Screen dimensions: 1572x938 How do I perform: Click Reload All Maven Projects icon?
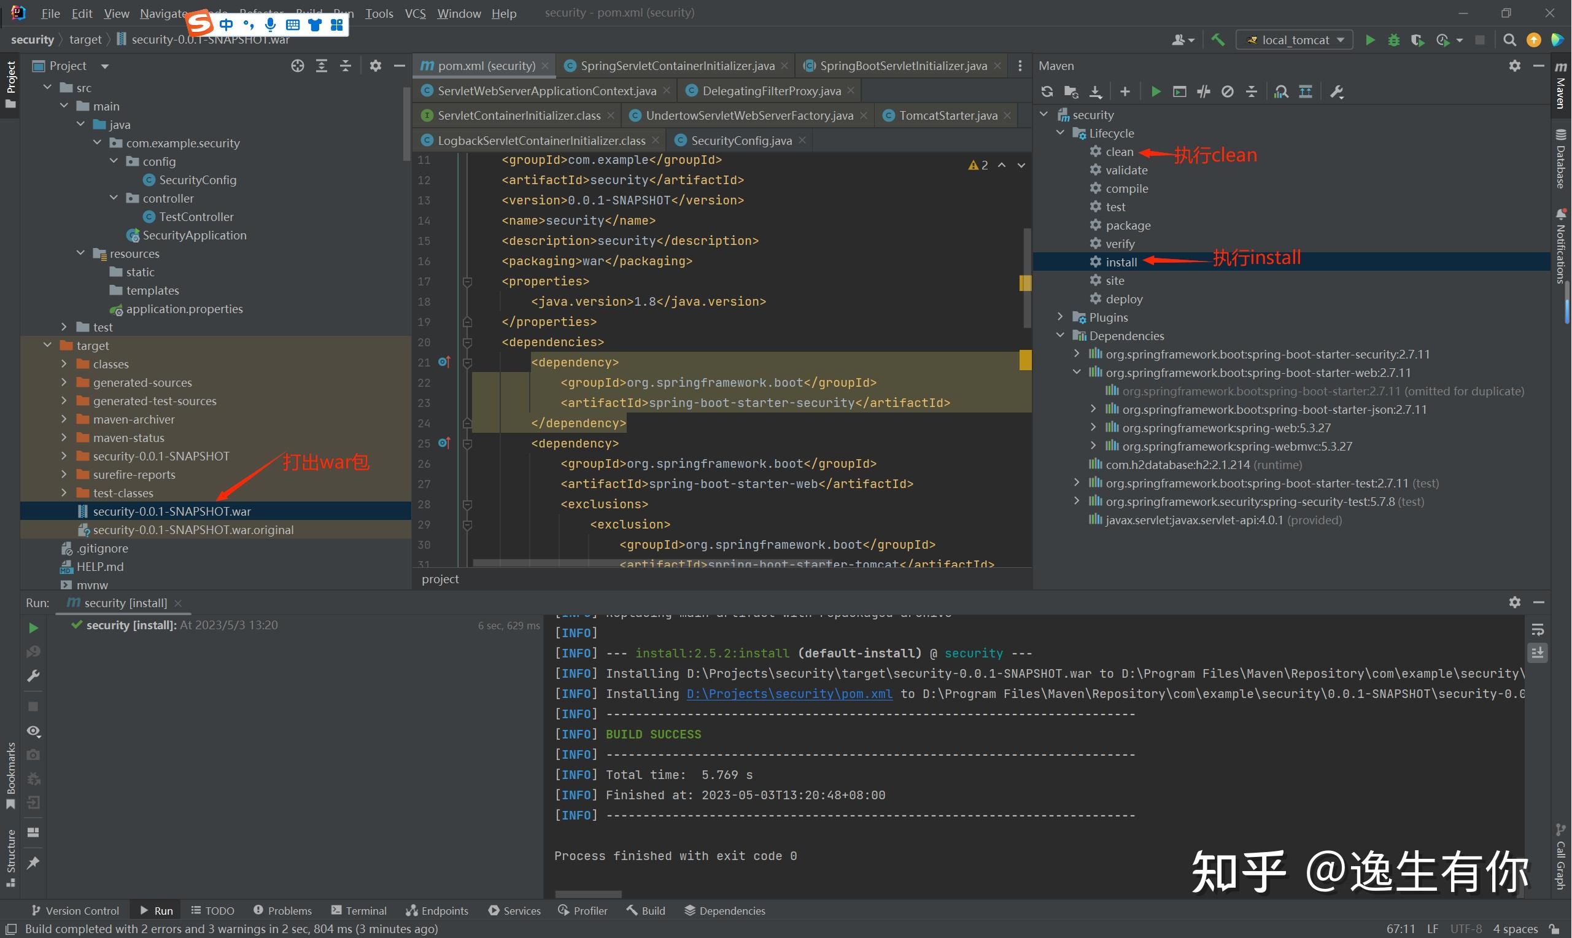point(1047,91)
